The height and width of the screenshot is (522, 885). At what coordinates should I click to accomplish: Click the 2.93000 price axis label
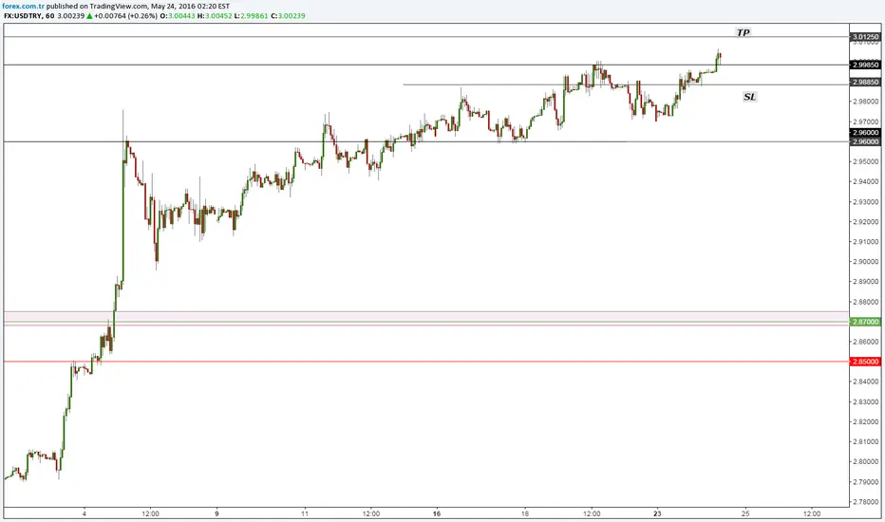(865, 202)
